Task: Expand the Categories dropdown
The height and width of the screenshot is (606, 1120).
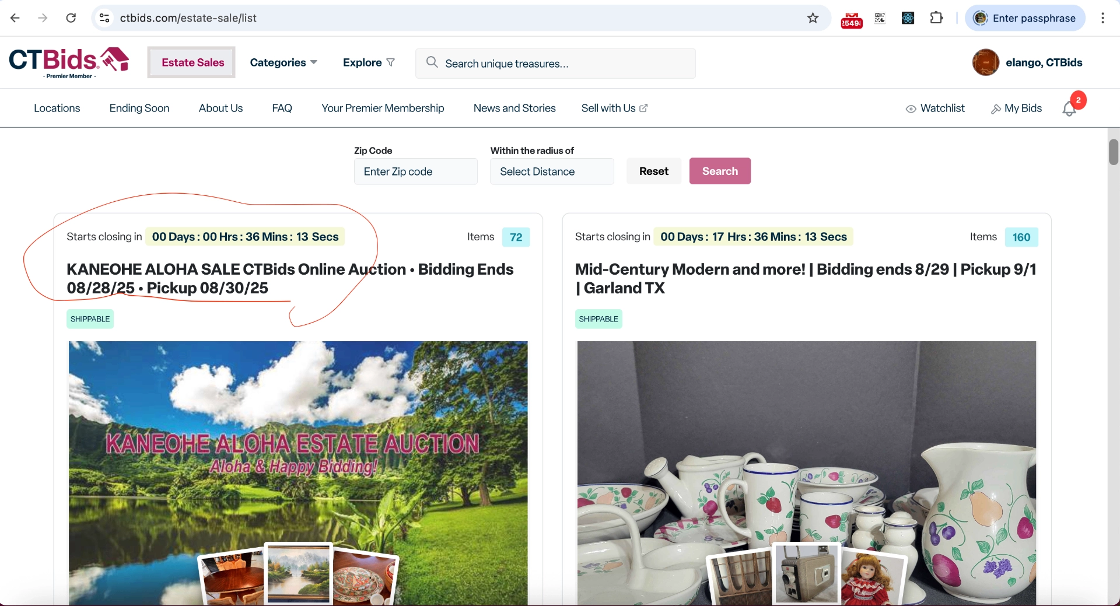Action: click(x=283, y=62)
